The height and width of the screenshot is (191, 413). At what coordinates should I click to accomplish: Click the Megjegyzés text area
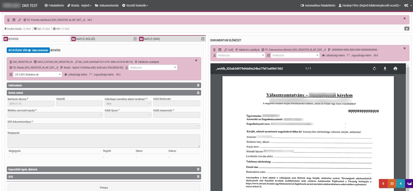coord(104,141)
